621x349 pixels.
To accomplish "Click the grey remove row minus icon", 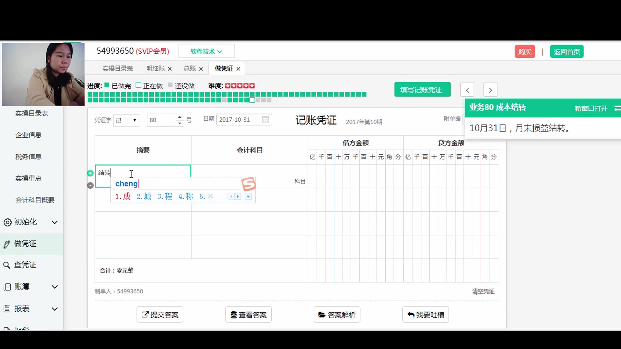I will pyautogui.click(x=90, y=185).
